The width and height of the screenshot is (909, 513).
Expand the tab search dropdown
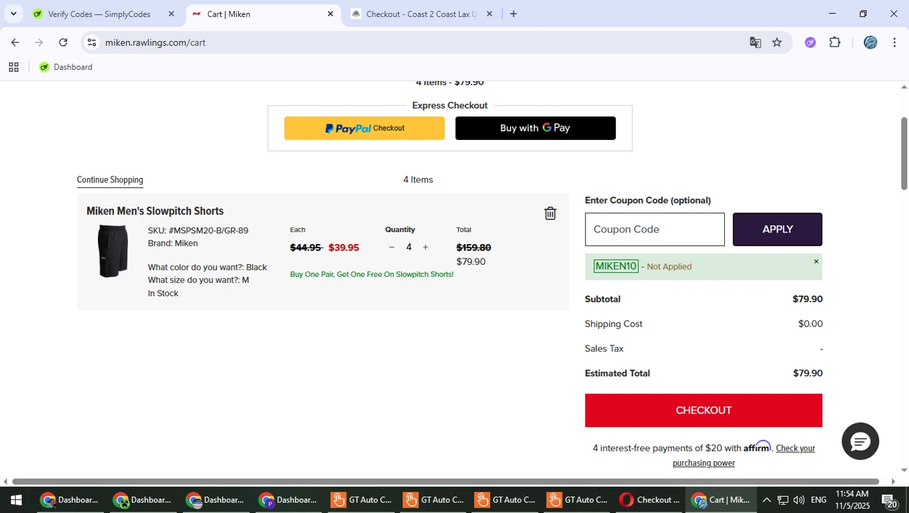tap(13, 14)
